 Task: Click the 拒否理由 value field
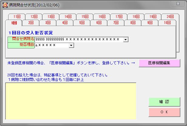pos(52,45)
